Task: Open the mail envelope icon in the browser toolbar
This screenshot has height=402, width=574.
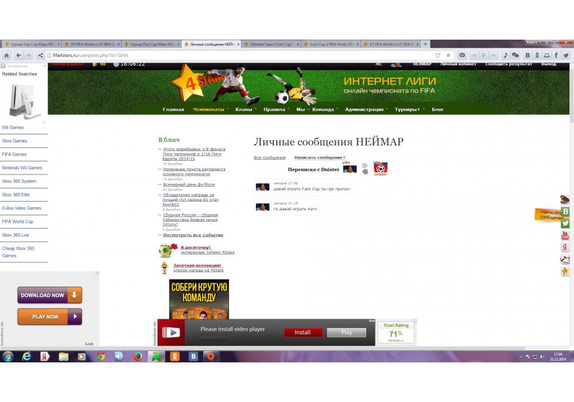Action: pyautogui.click(x=462, y=55)
